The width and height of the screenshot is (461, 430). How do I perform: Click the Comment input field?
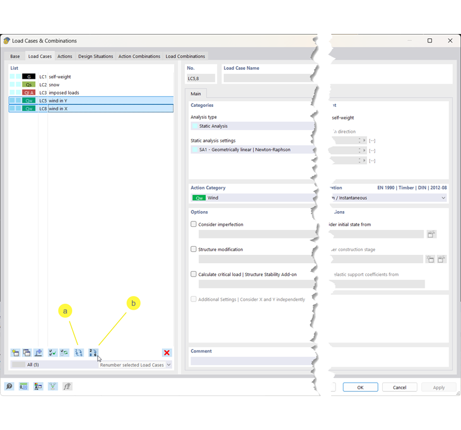point(254,361)
